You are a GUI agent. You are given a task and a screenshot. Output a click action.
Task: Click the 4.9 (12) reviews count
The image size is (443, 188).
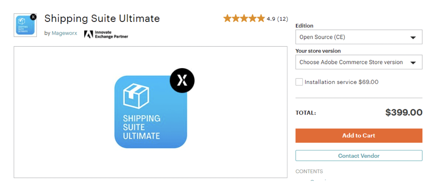click(x=277, y=19)
